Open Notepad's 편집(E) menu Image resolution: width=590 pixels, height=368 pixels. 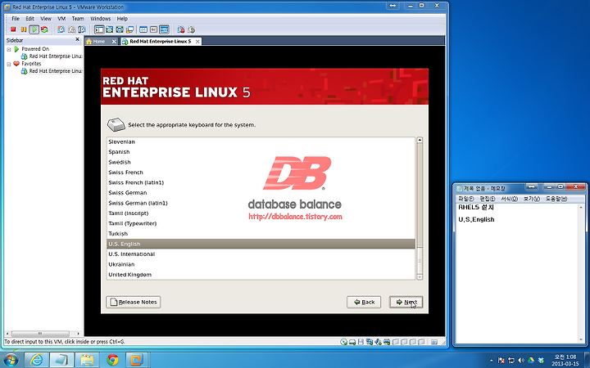point(488,199)
